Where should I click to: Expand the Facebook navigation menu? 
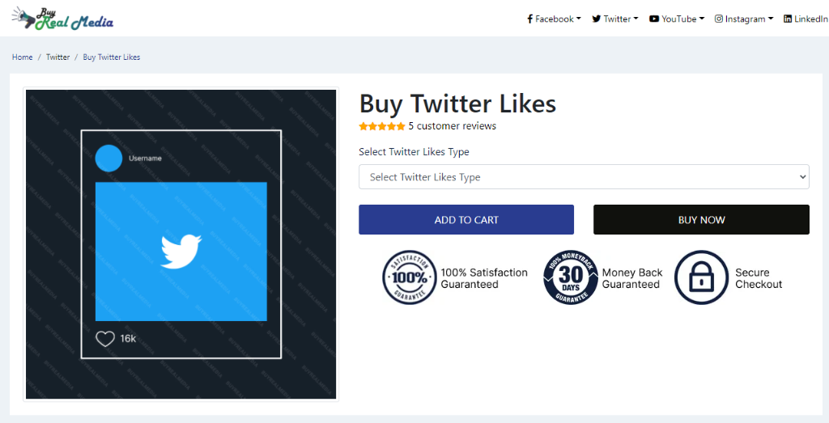pyautogui.click(x=554, y=19)
